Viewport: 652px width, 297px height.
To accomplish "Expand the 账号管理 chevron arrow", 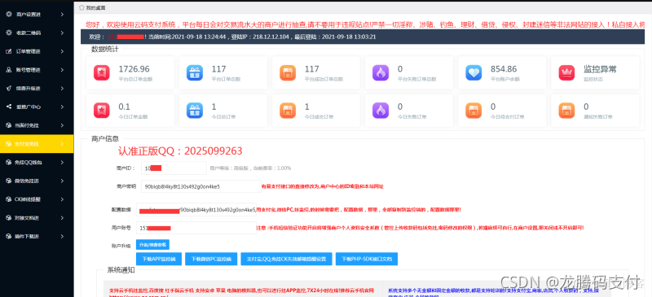I will [x=62, y=70].
